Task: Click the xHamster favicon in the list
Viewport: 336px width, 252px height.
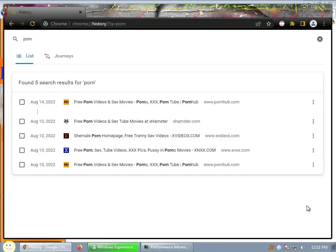Action: [x=66, y=121]
